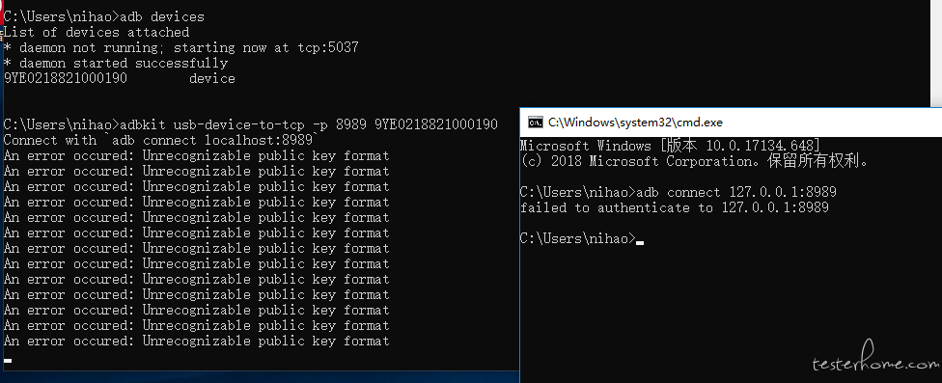The image size is (942, 383).
Task: Click the 'device' status text
Action: pyautogui.click(x=212, y=79)
